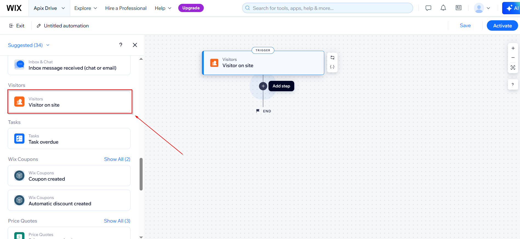Click the TRIGGER label badge

pyautogui.click(x=263, y=50)
